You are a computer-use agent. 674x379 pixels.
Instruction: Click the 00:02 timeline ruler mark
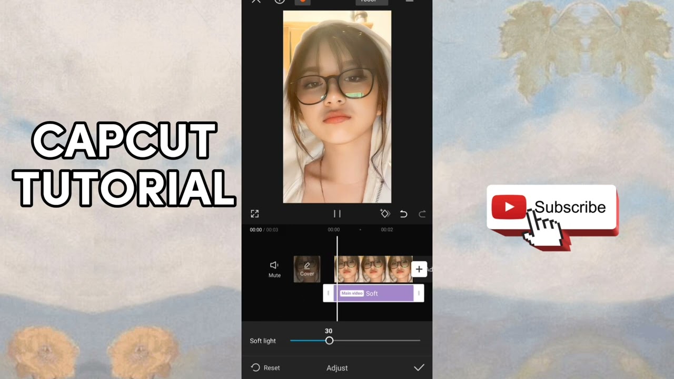[386, 230]
